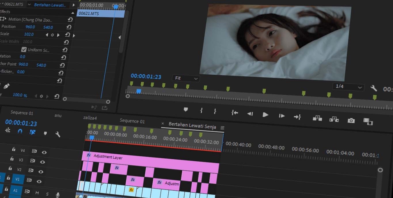393x198 pixels.
Task: Add marker from timeline toolbar
Action: (x=45, y=133)
